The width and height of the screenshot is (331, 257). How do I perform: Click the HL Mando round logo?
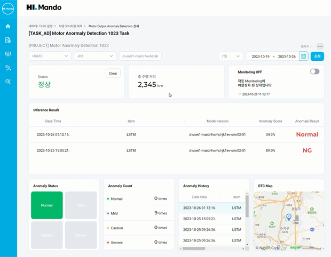click(8, 8)
